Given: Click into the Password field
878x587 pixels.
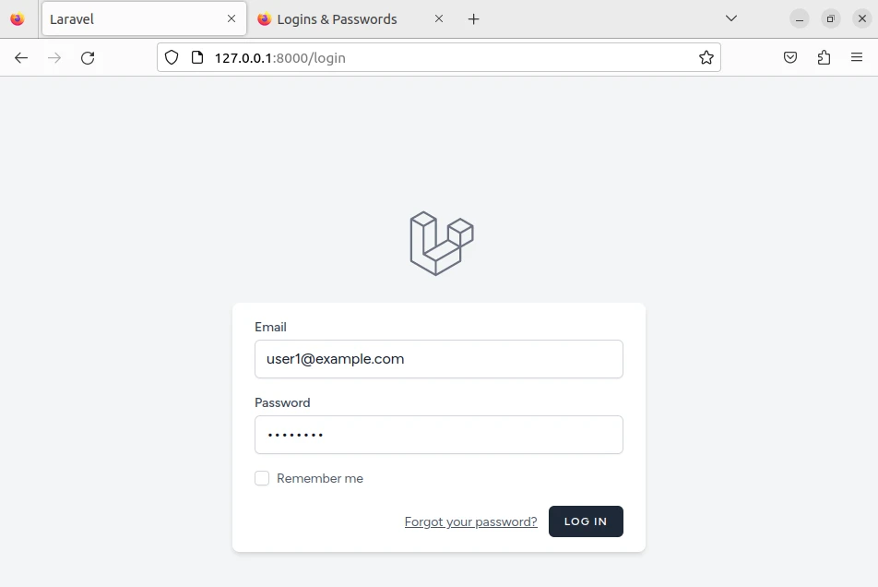Looking at the screenshot, I should 439,435.
